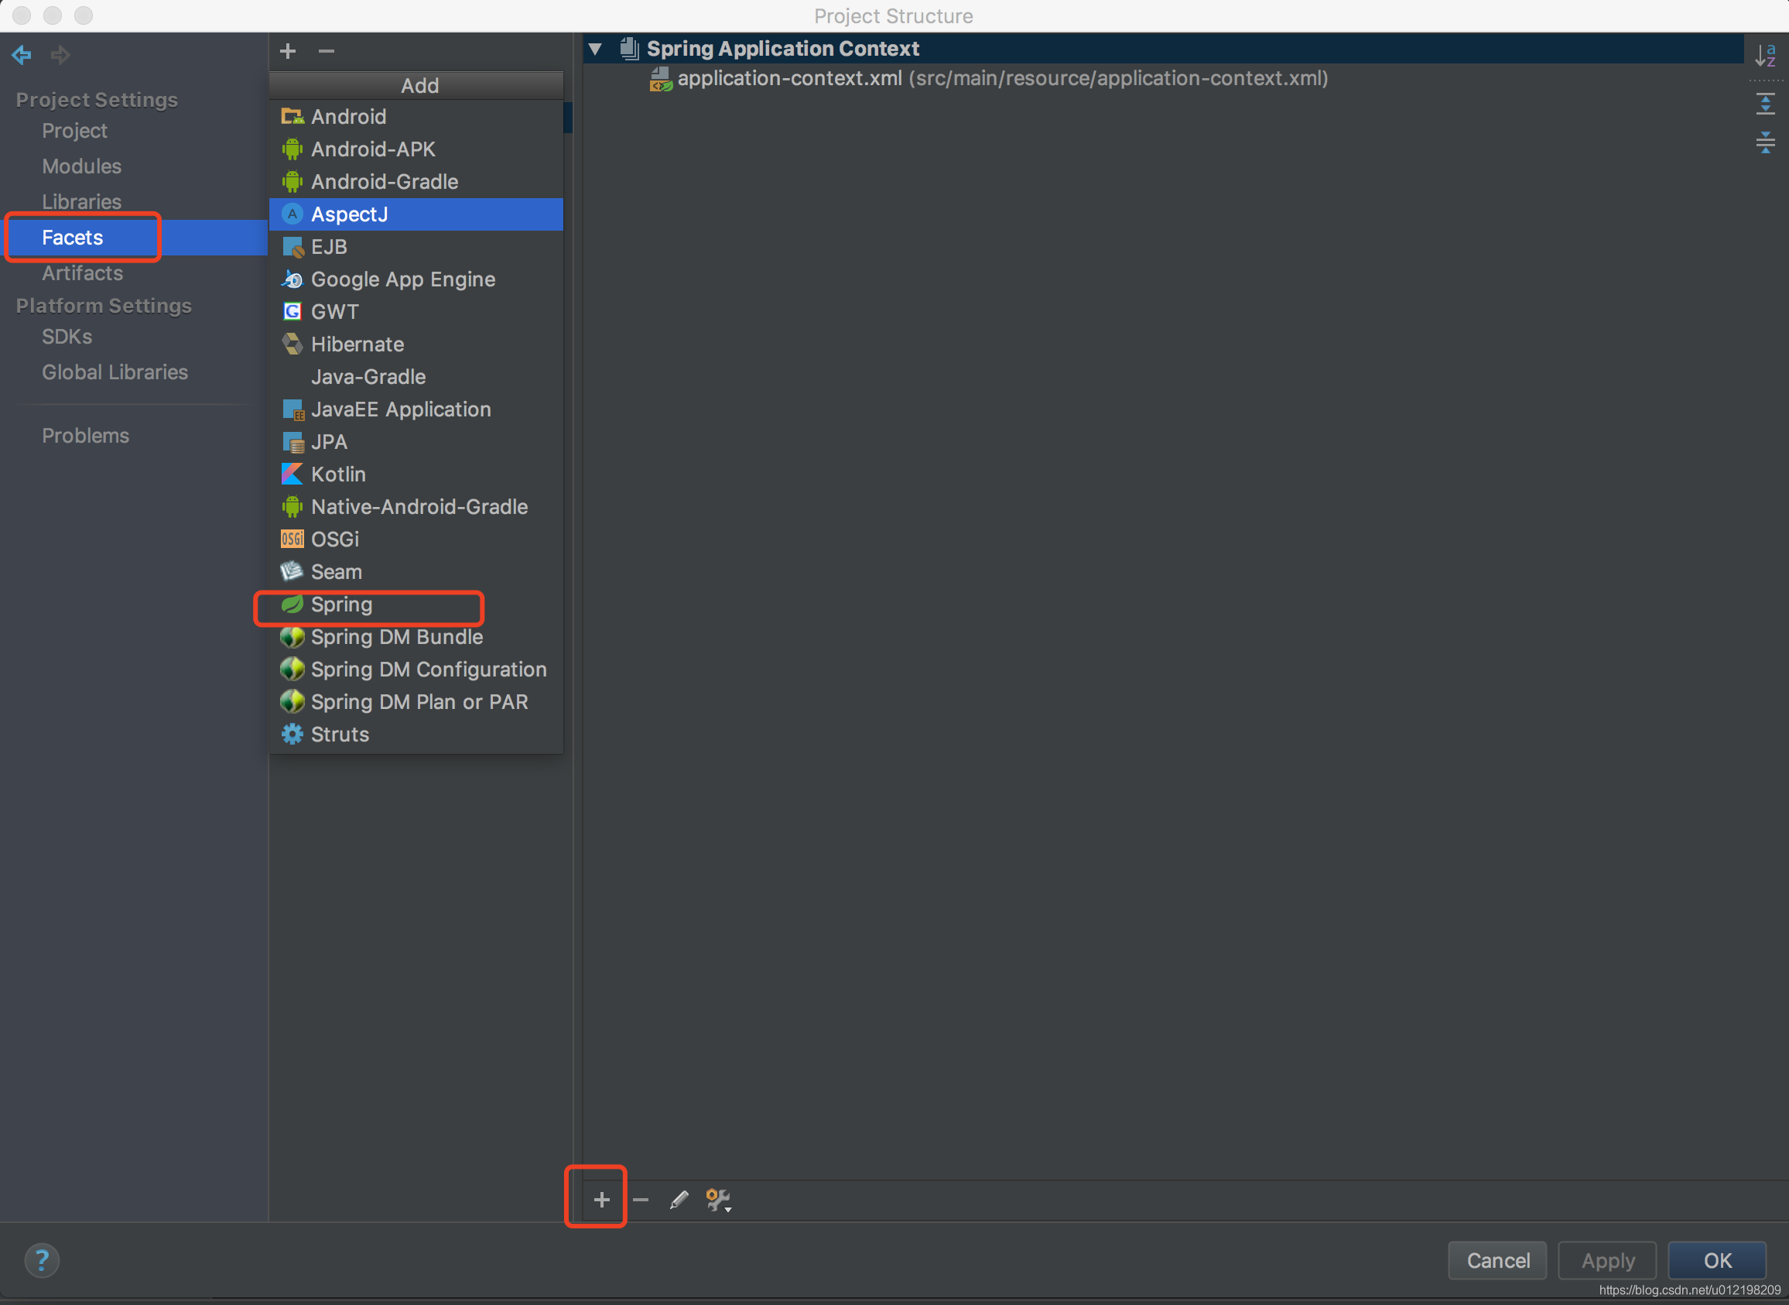This screenshot has height=1305, width=1789.
Task: Sort alphabetically using the a-z icon
Action: (1765, 55)
